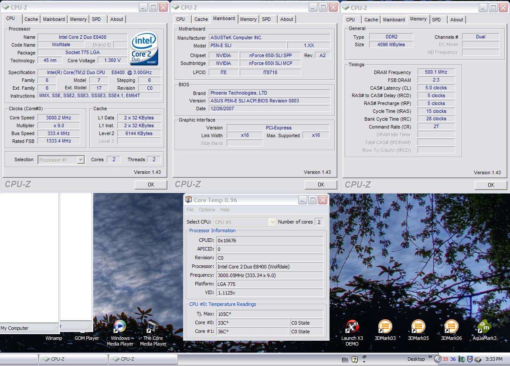Viewport: 510px width, 366px height.
Task: Open the Help menu in Core Temp
Action: 224,210
